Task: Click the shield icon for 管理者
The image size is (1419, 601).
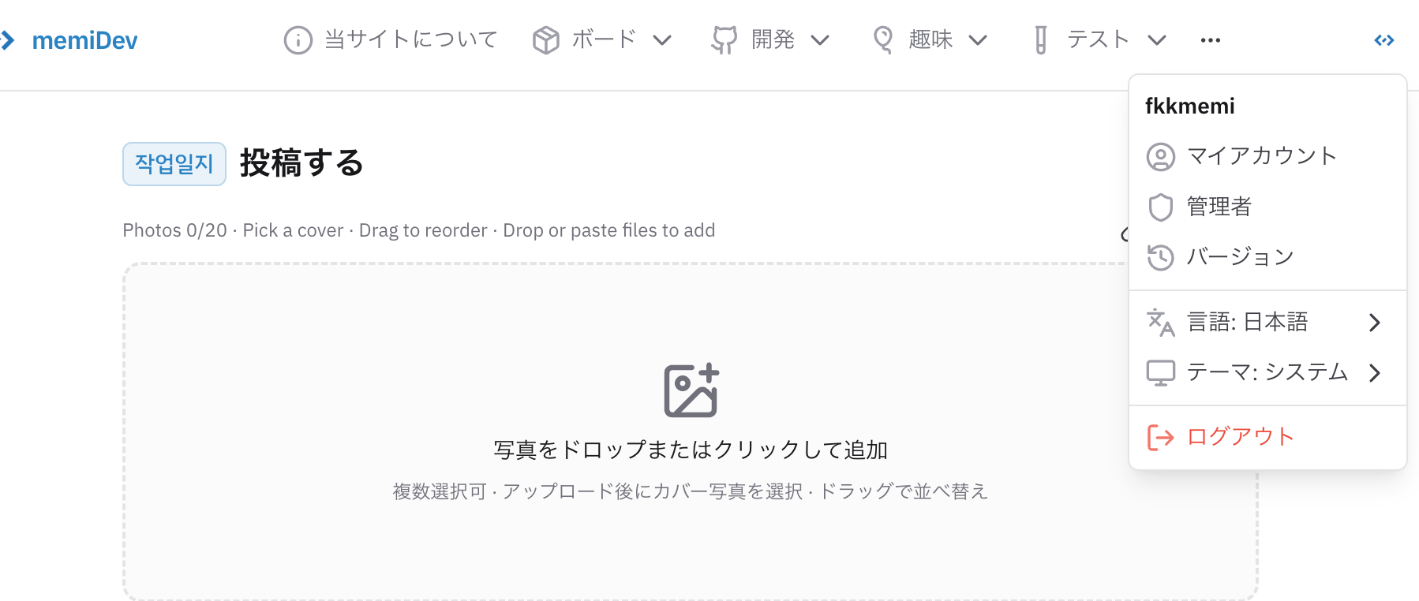Action: click(1161, 207)
